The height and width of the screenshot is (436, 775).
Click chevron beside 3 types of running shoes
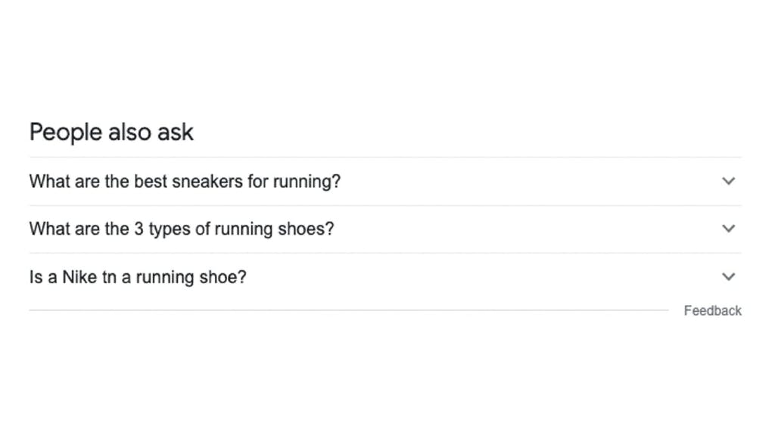(x=729, y=229)
